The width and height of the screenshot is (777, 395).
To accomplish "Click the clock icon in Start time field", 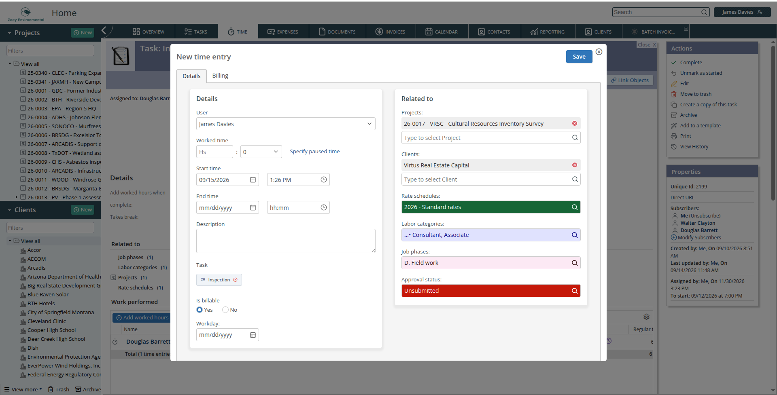I will [x=323, y=180].
